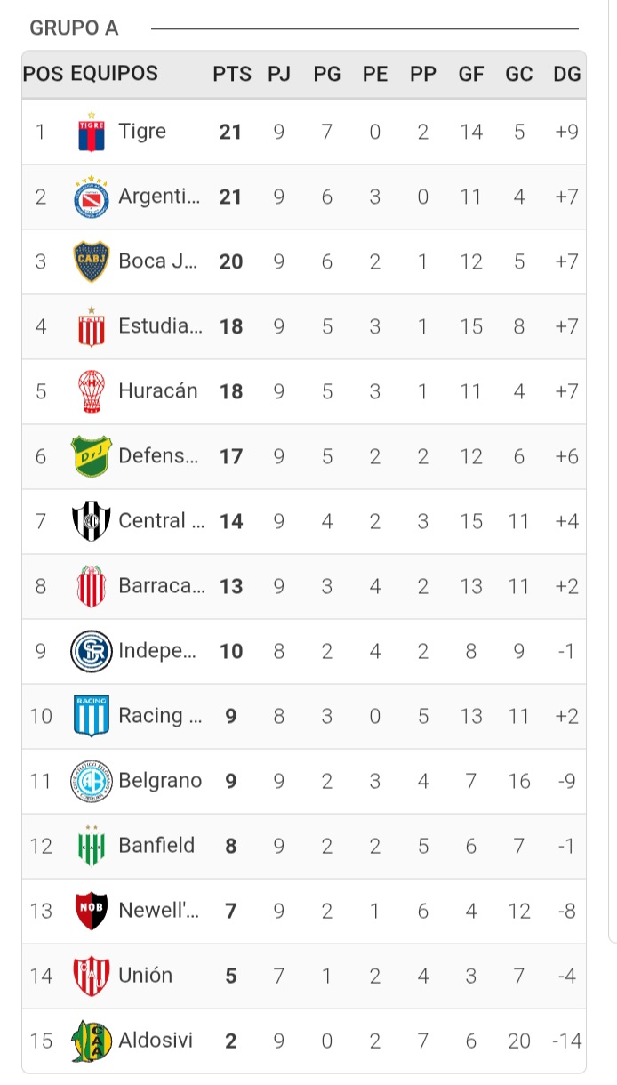Viewport: 617px width, 1085px height.
Task: Select the Barracas Central team name
Action: click(x=161, y=586)
